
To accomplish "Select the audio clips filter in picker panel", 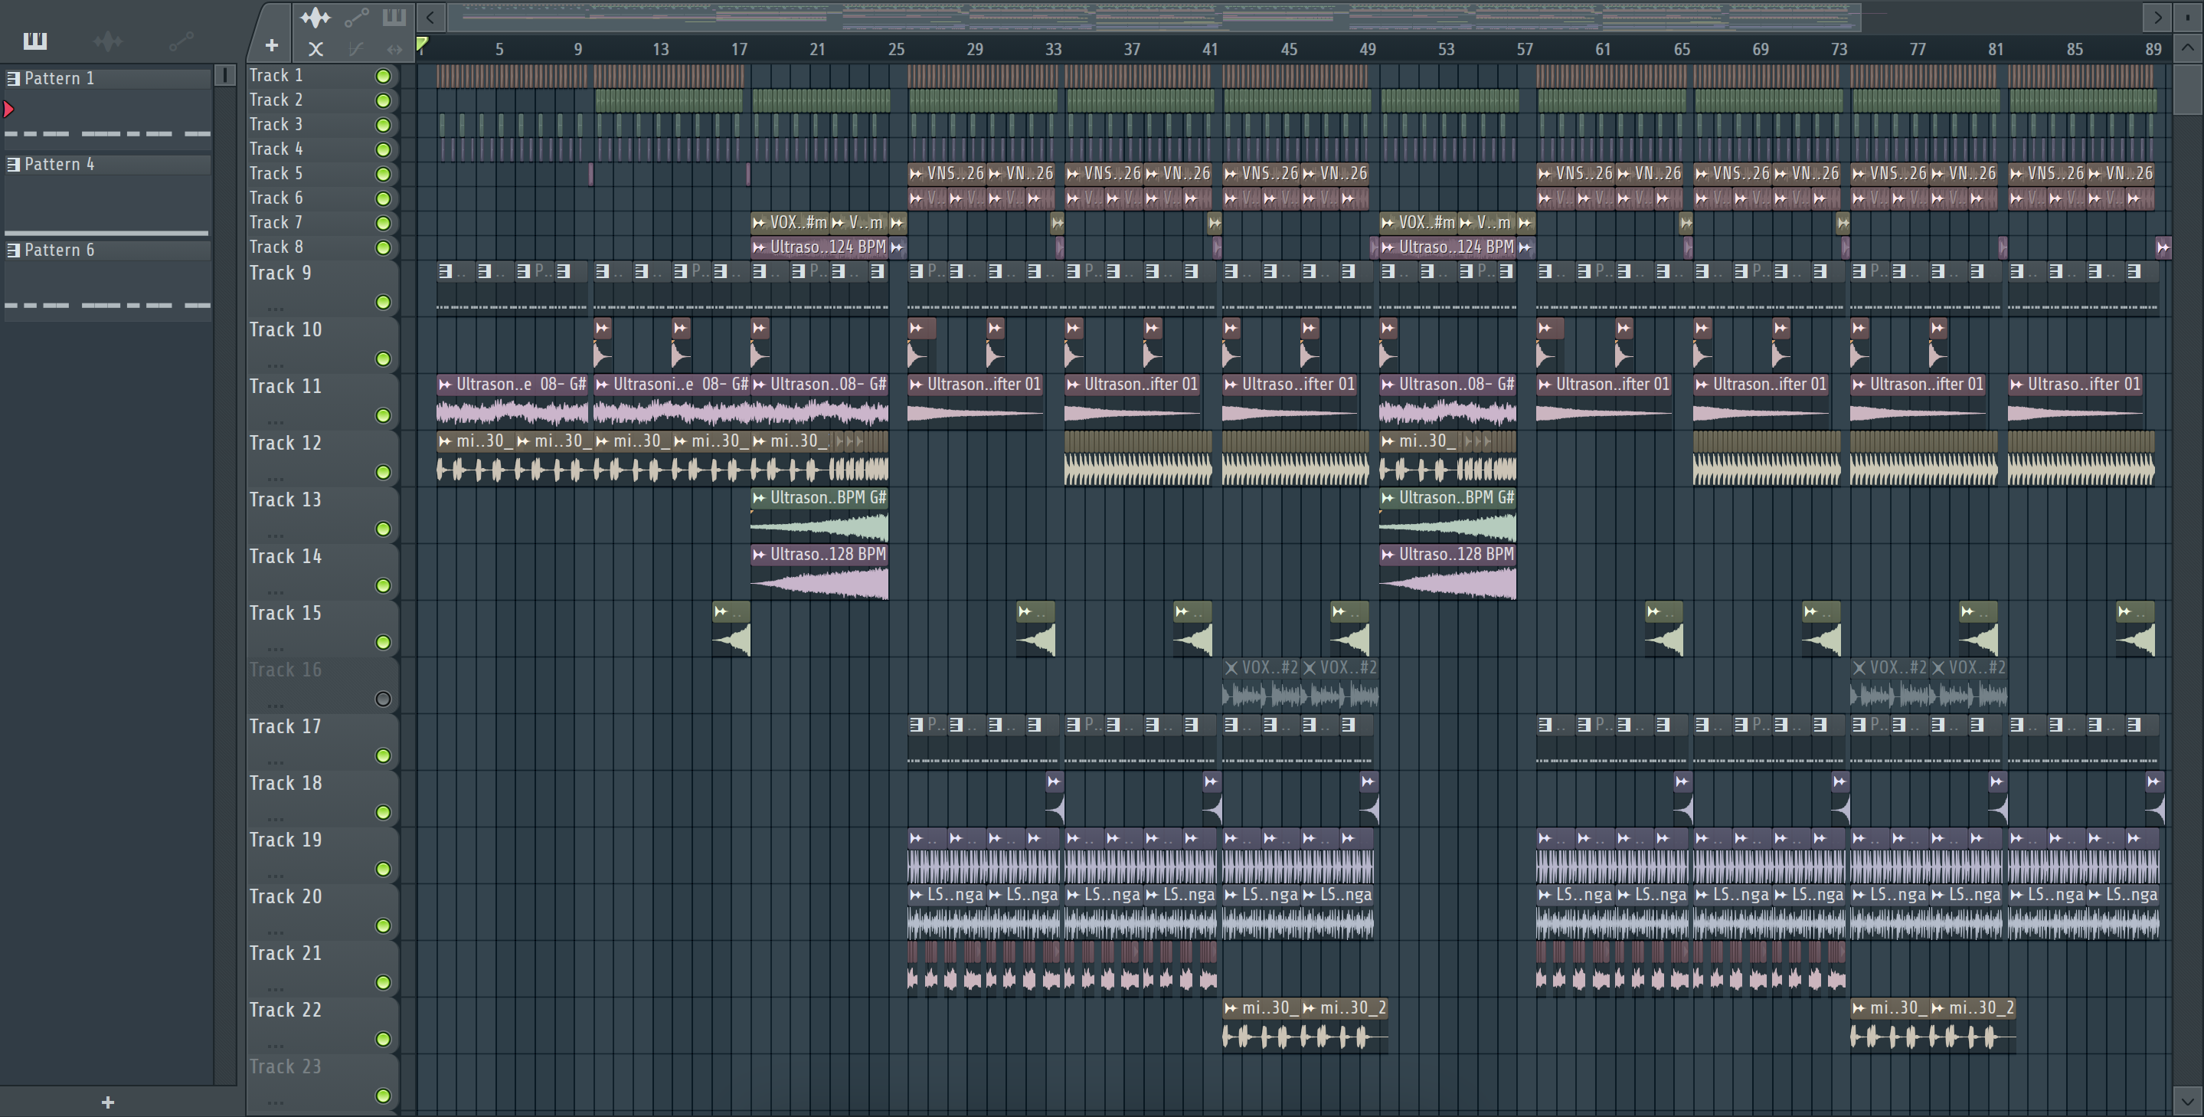I will (108, 41).
